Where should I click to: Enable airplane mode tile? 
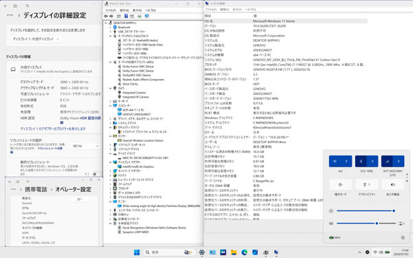(x=340, y=184)
